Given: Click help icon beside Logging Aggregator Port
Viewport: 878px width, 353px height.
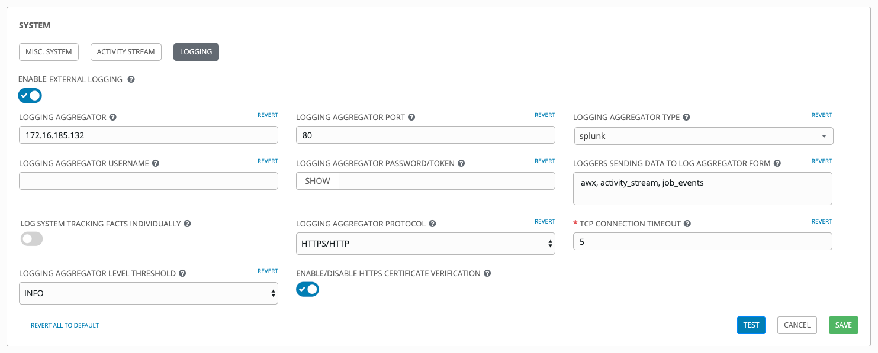Looking at the screenshot, I should 411,117.
